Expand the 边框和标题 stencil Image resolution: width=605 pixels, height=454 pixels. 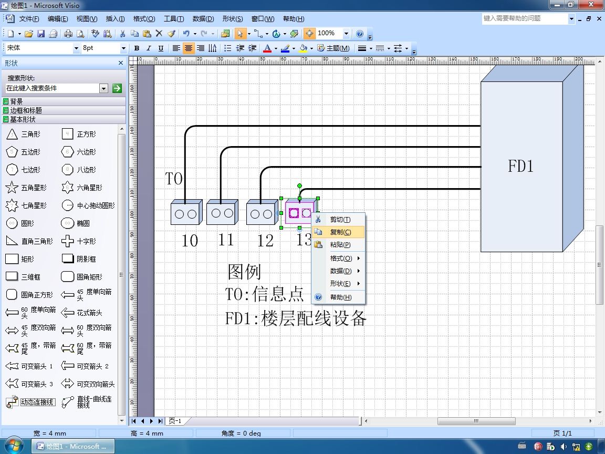pos(64,110)
